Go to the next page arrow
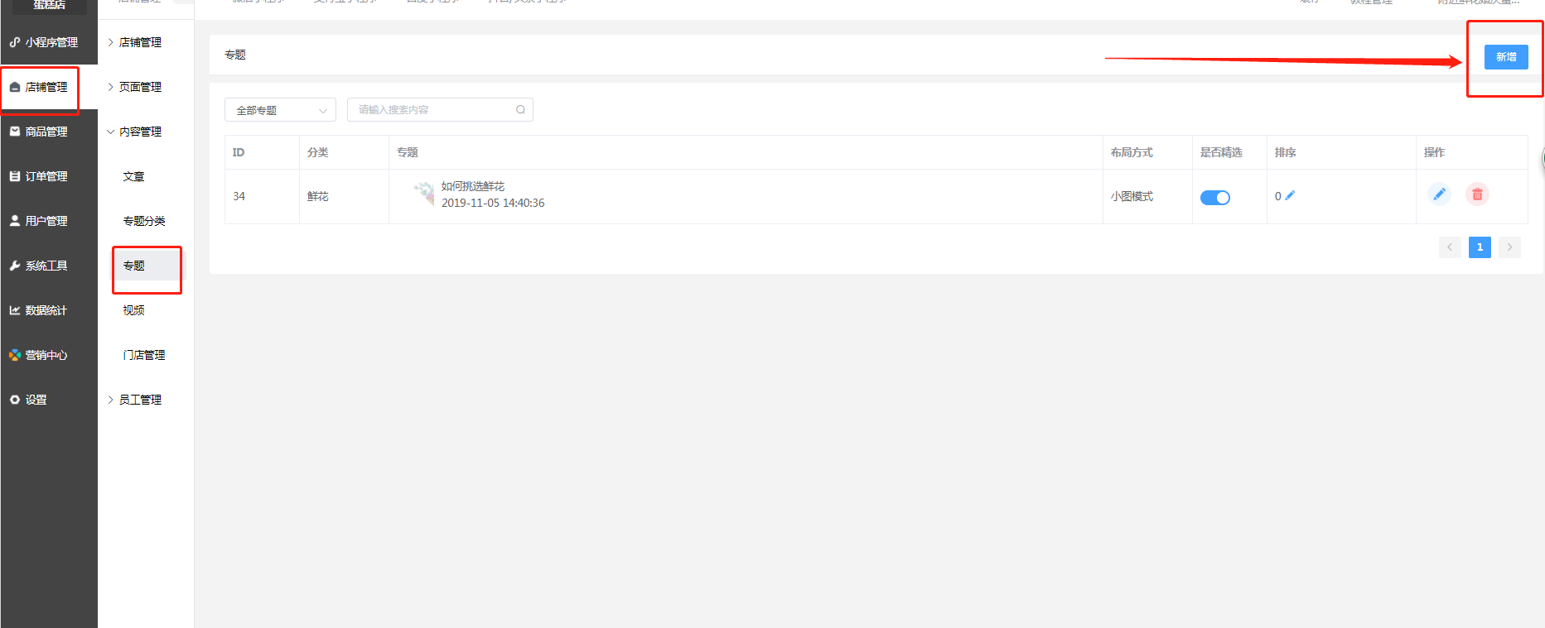This screenshot has width=1545, height=628. point(1509,247)
